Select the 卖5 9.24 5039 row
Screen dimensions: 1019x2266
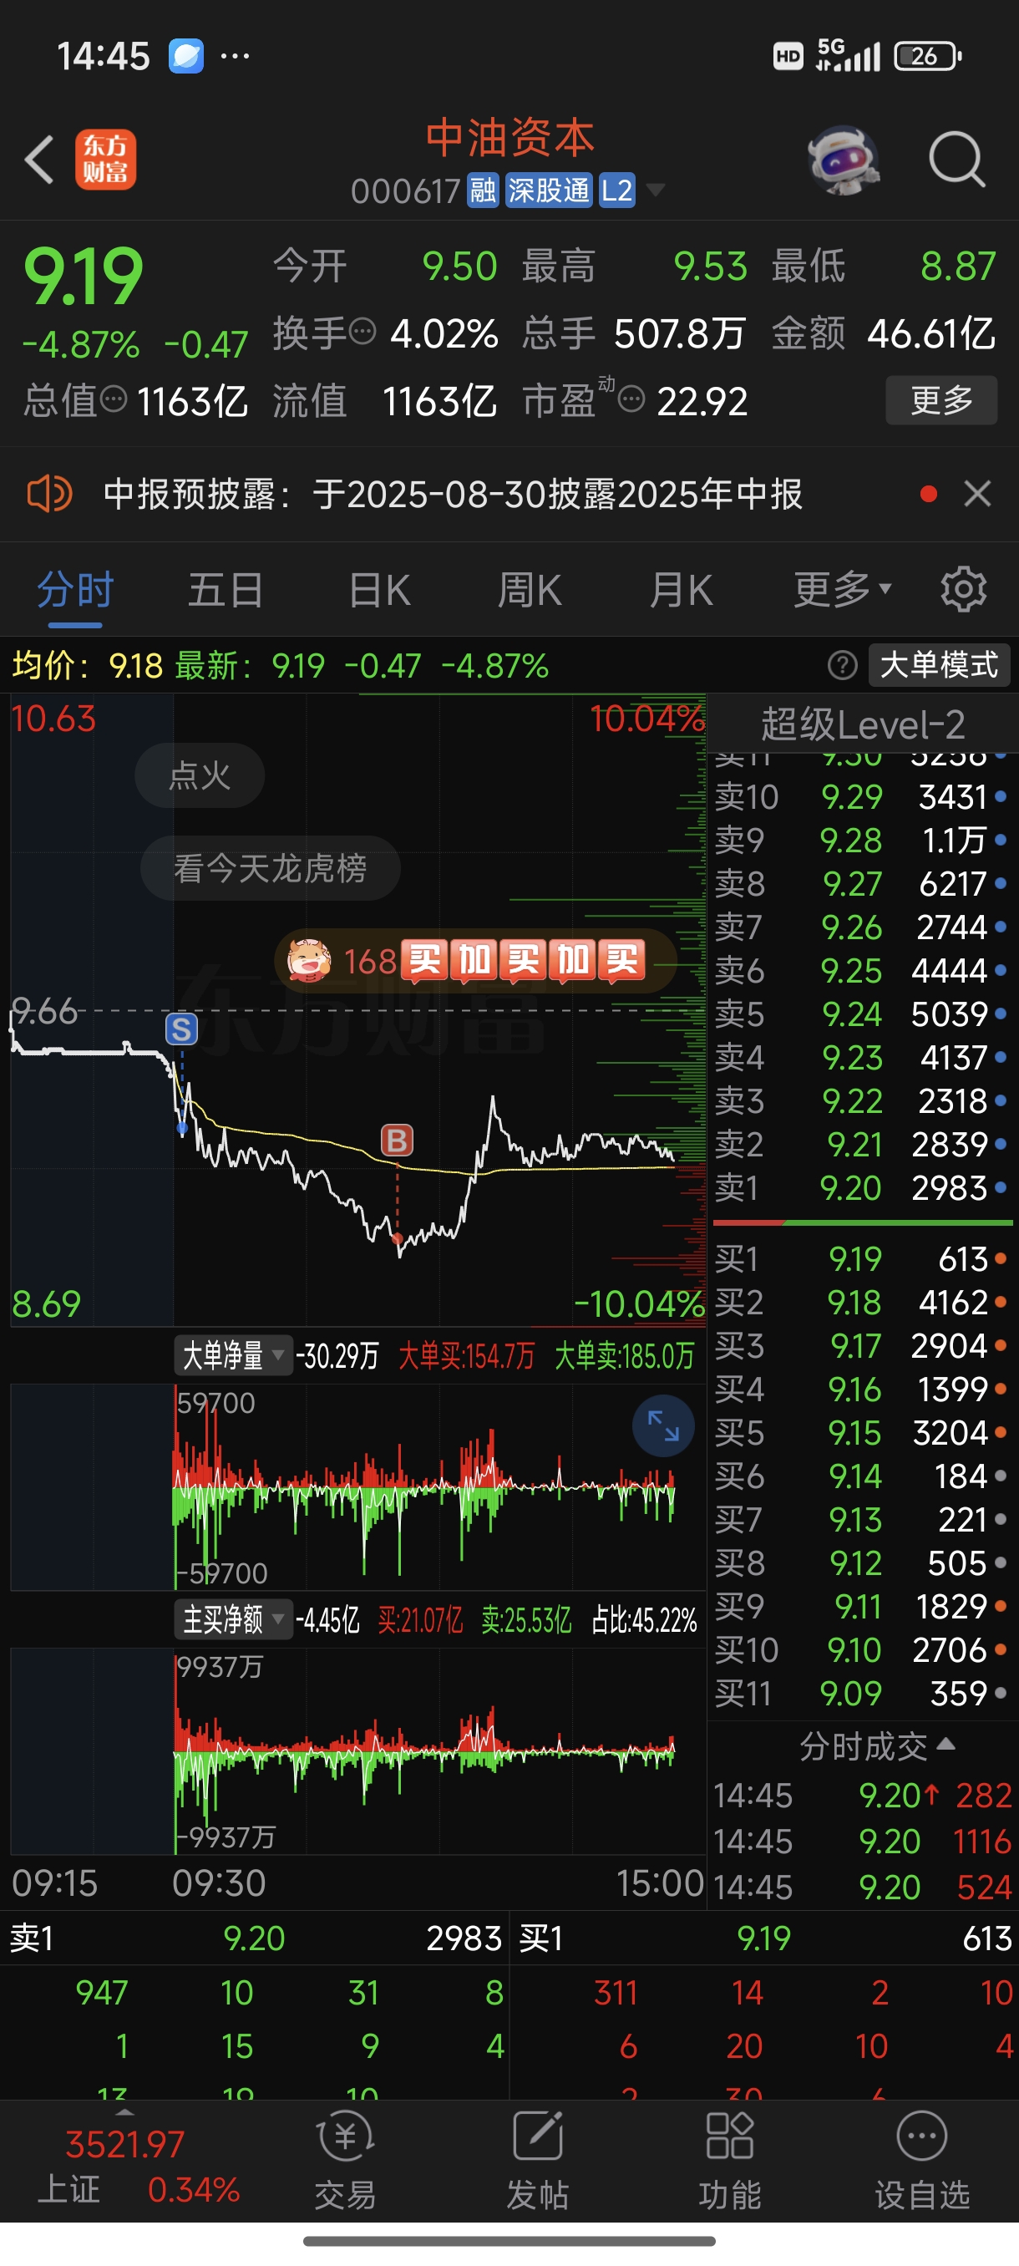point(862,1014)
